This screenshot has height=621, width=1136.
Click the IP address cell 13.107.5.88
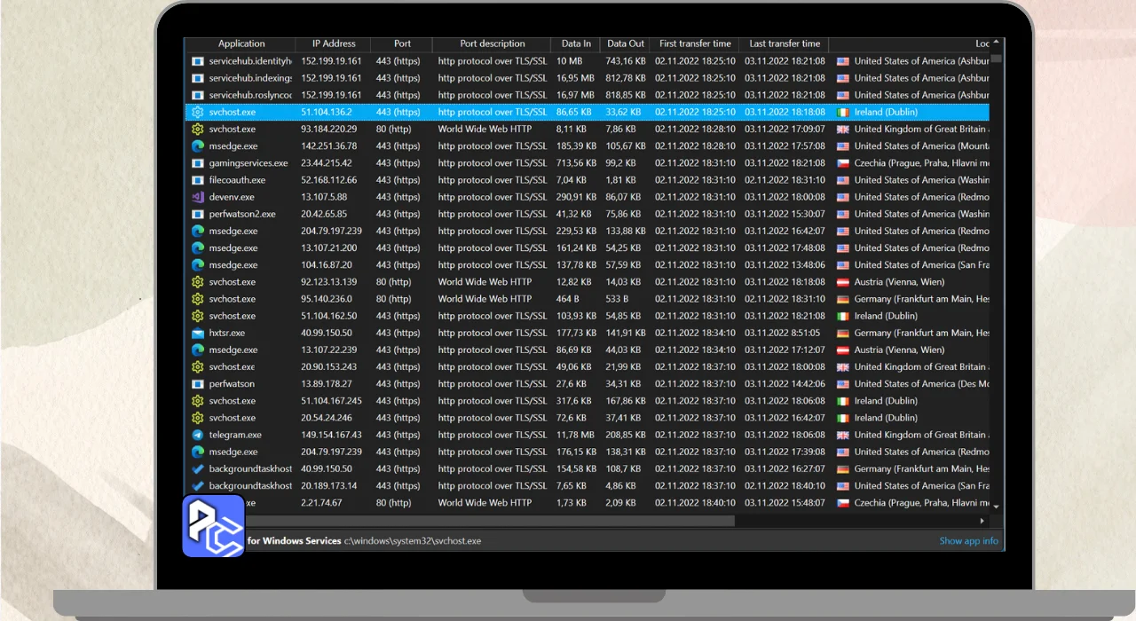pos(324,197)
